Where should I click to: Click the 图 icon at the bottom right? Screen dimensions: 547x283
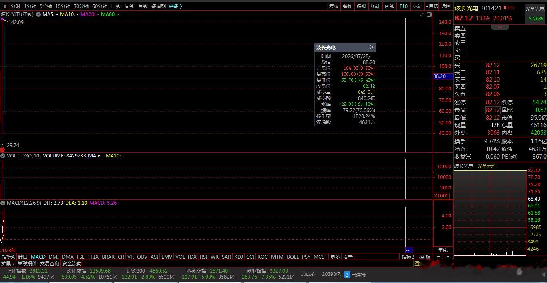416,264
